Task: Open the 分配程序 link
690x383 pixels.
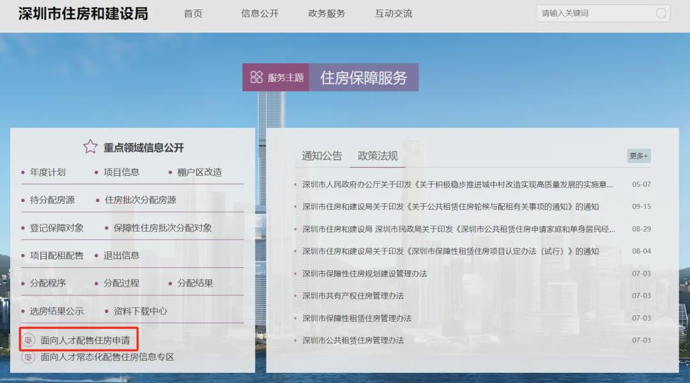Action: click(x=47, y=283)
